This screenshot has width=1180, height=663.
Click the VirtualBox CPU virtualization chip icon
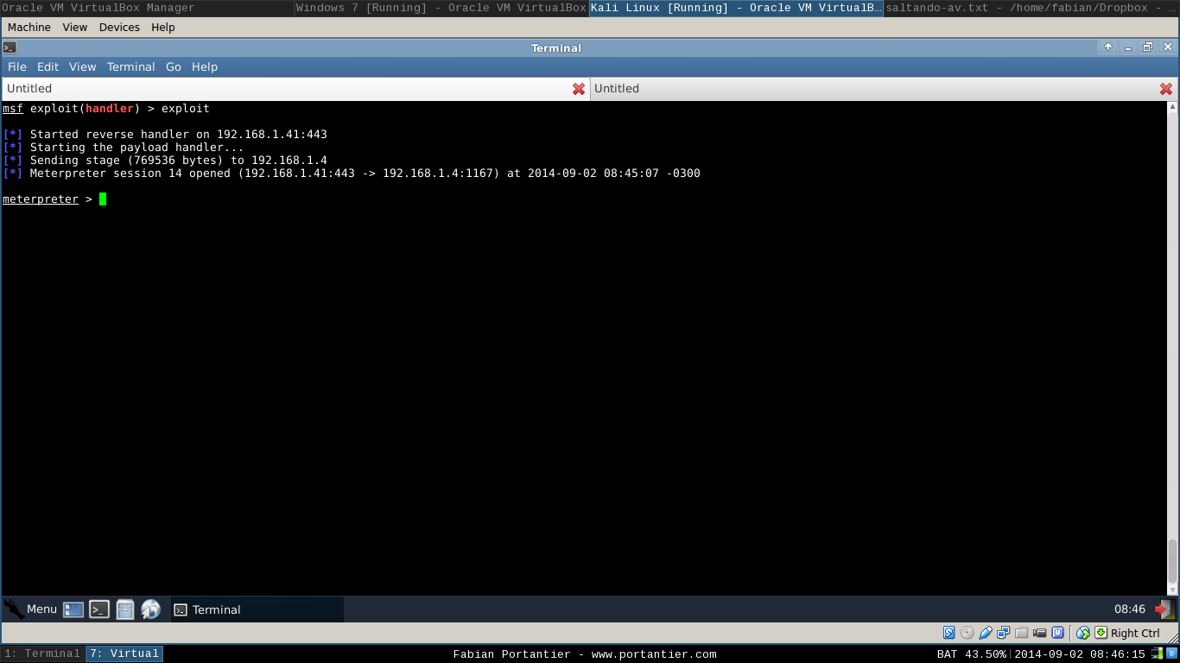pos(1058,633)
